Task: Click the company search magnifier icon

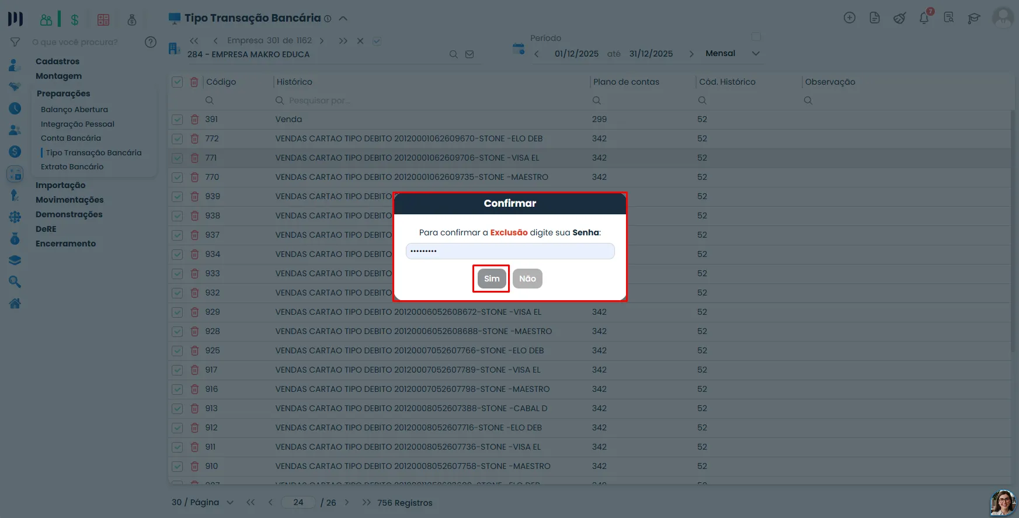Action: [x=453, y=54]
